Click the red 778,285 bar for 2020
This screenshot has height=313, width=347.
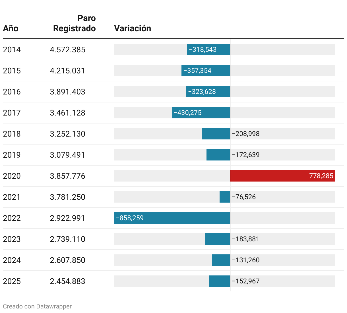pyautogui.click(x=282, y=176)
